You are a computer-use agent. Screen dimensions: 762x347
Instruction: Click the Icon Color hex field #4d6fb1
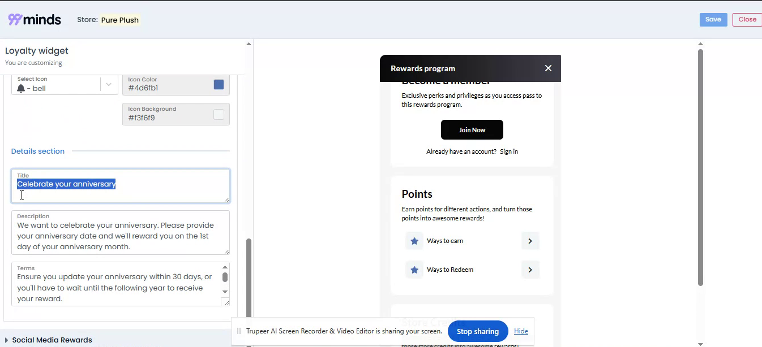pos(176,84)
